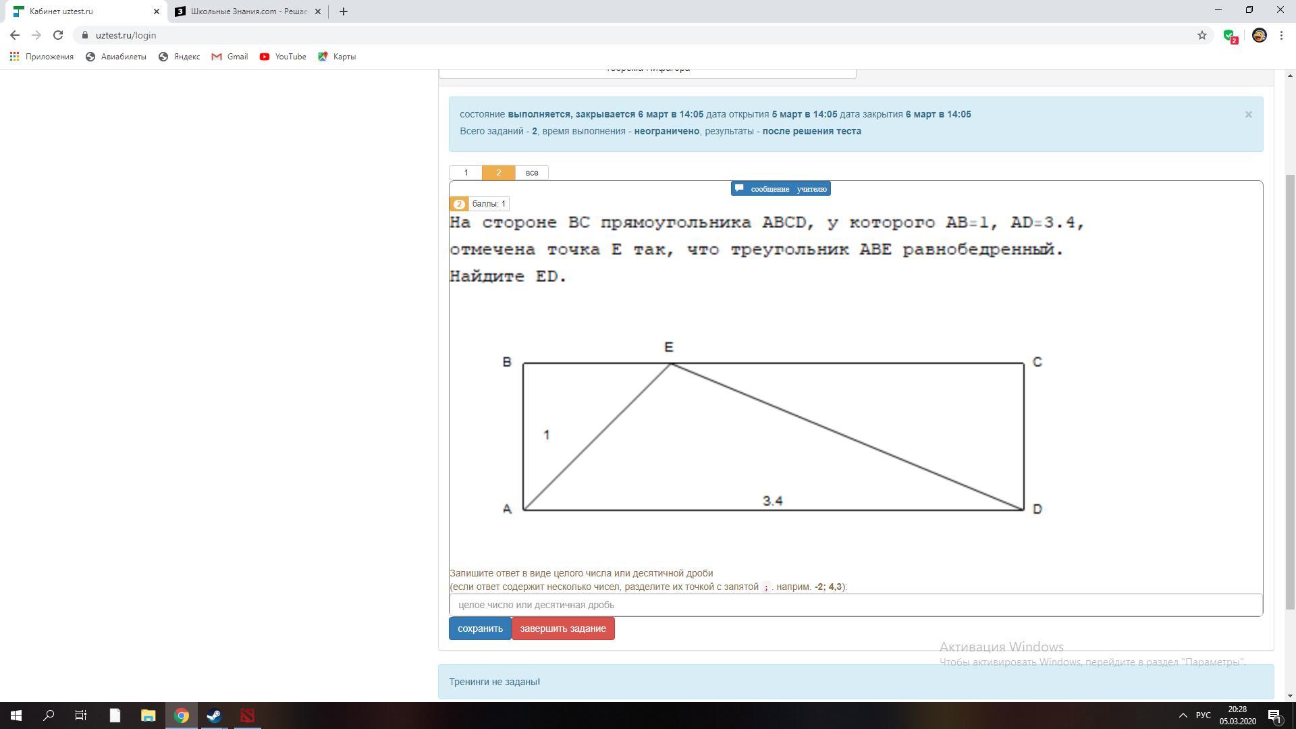Launch Steam from the taskbar
This screenshot has width=1296, height=729.
tap(214, 715)
